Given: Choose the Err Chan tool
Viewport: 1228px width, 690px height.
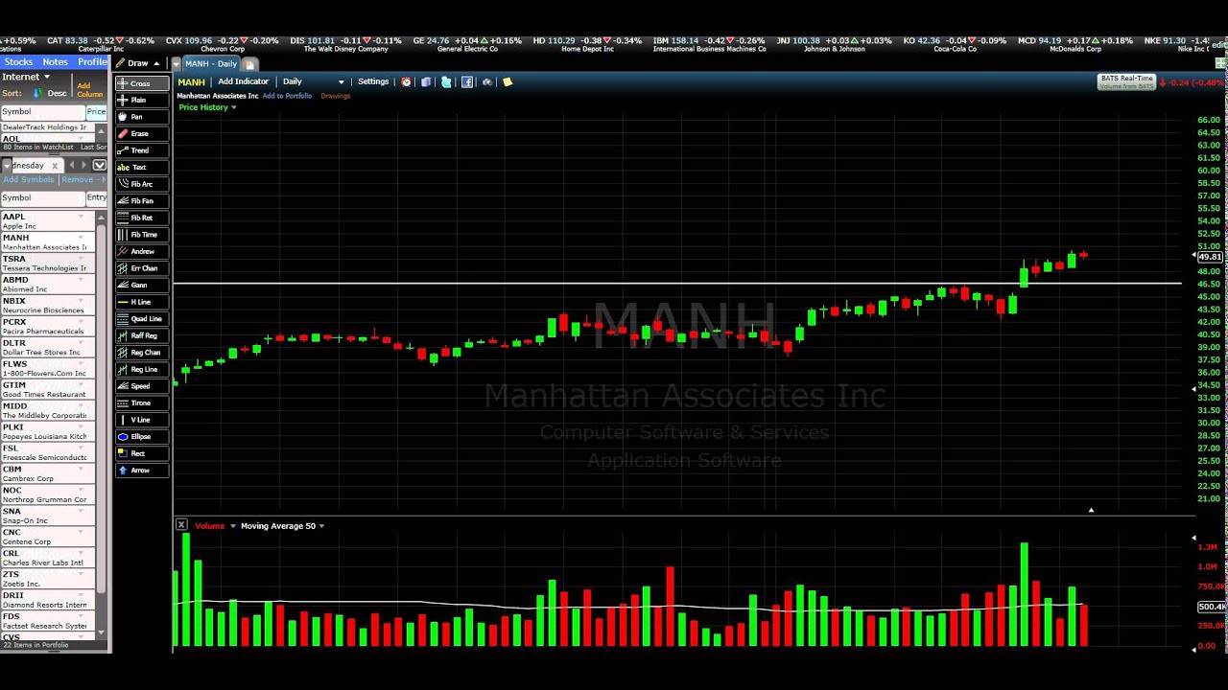Looking at the screenshot, I should (x=142, y=268).
